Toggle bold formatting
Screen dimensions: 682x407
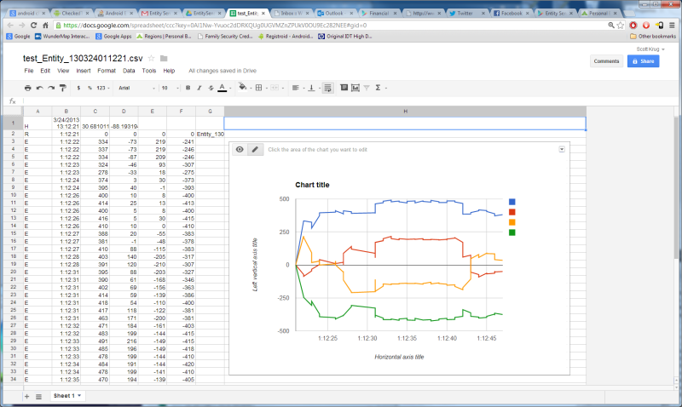(x=188, y=88)
